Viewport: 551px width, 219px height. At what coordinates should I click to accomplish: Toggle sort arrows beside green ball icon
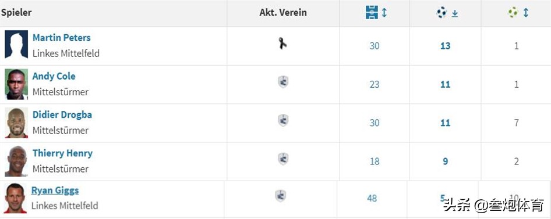pyautogui.click(x=526, y=13)
